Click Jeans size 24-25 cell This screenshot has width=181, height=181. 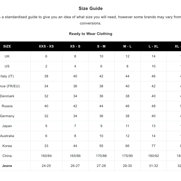pos(46,166)
